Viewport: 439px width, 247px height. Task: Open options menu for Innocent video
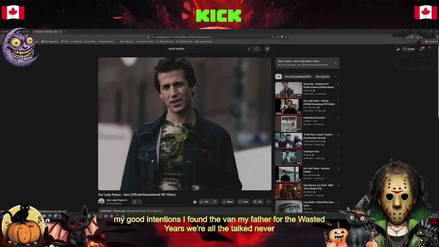[x=338, y=169]
